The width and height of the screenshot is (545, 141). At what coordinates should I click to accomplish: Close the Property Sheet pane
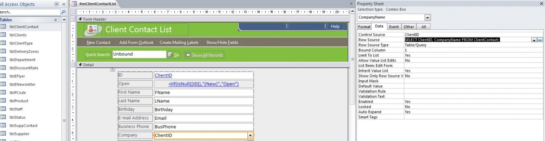coord(541,4)
